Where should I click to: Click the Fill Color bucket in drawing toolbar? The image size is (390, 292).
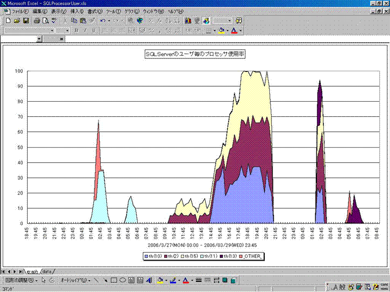pyautogui.click(x=160, y=280)
